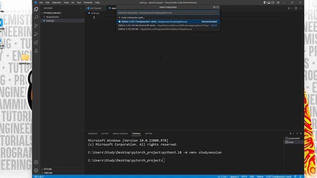This screenshot has height=178, width=317.
Task: Toggle Secondary Side Bar layout icon
Action: [x=273, y=2]
